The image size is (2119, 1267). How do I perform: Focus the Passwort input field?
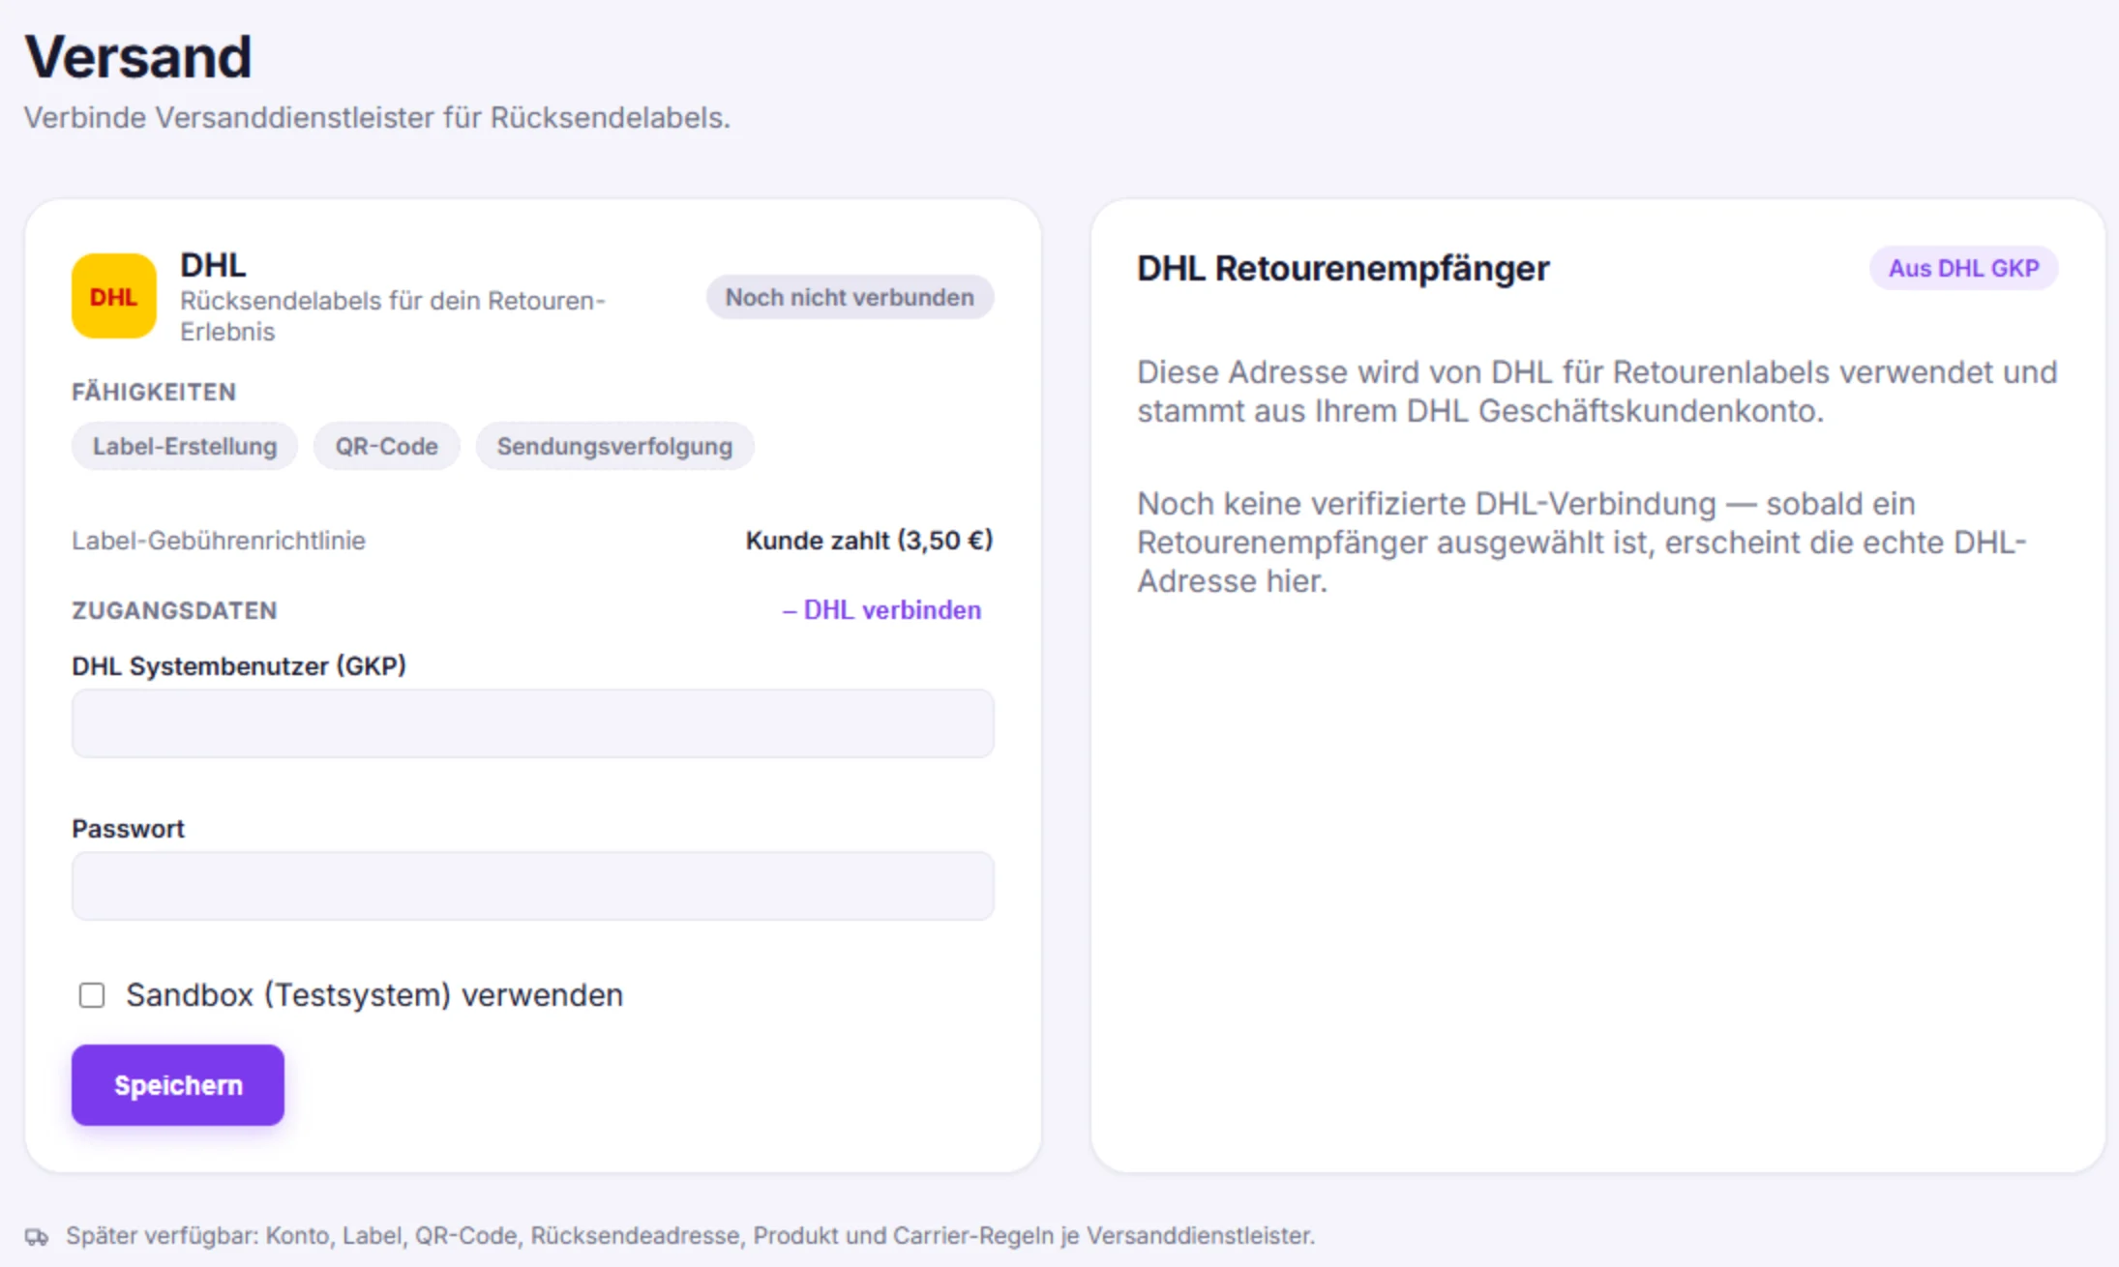pyautogui.click(x=533, y=886)
